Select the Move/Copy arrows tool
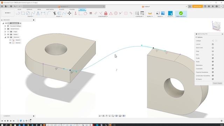Image resolution: width=224 pixels, height=126 pixels. [69, 13]
